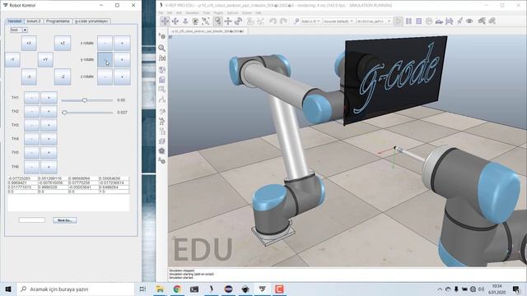
Task: Select the camera rotate tool
Action: coord(175,21)
